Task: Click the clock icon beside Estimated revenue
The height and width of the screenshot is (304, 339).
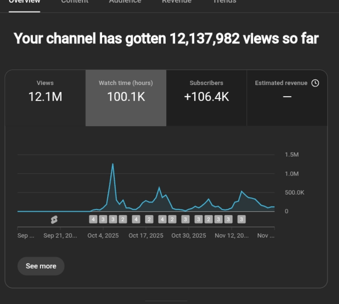Action: click(x=315, y=83)
